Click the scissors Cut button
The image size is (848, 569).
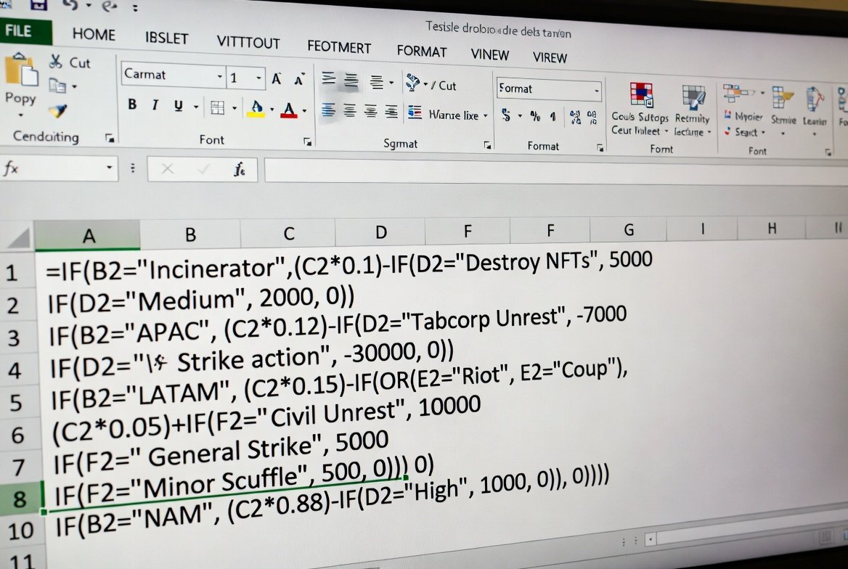coord(69,62)
